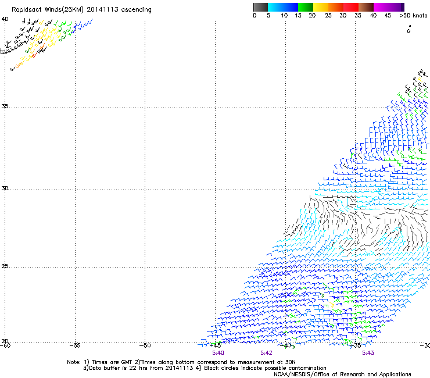Click the legend value '10'
430x378 pixels.
pos(284,16)
